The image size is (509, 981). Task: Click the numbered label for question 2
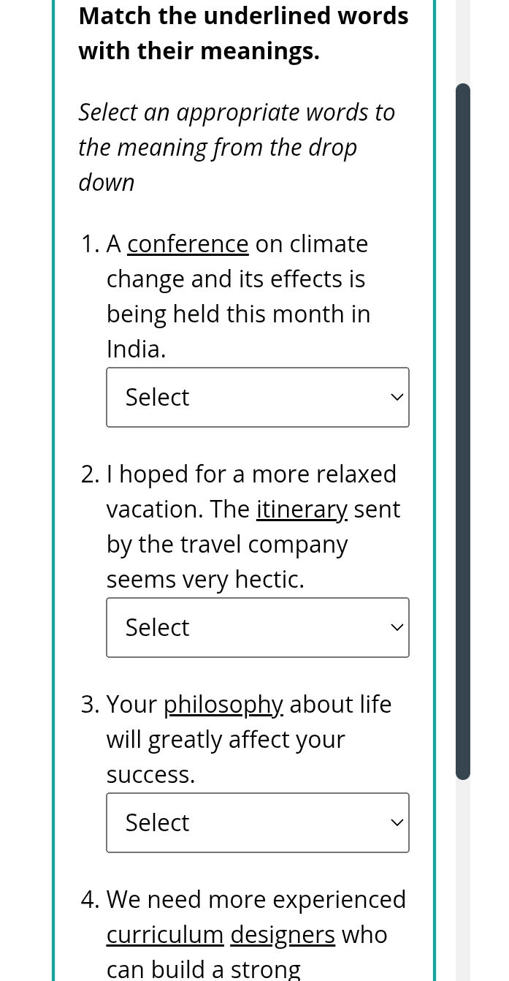[x=90, y=474]
